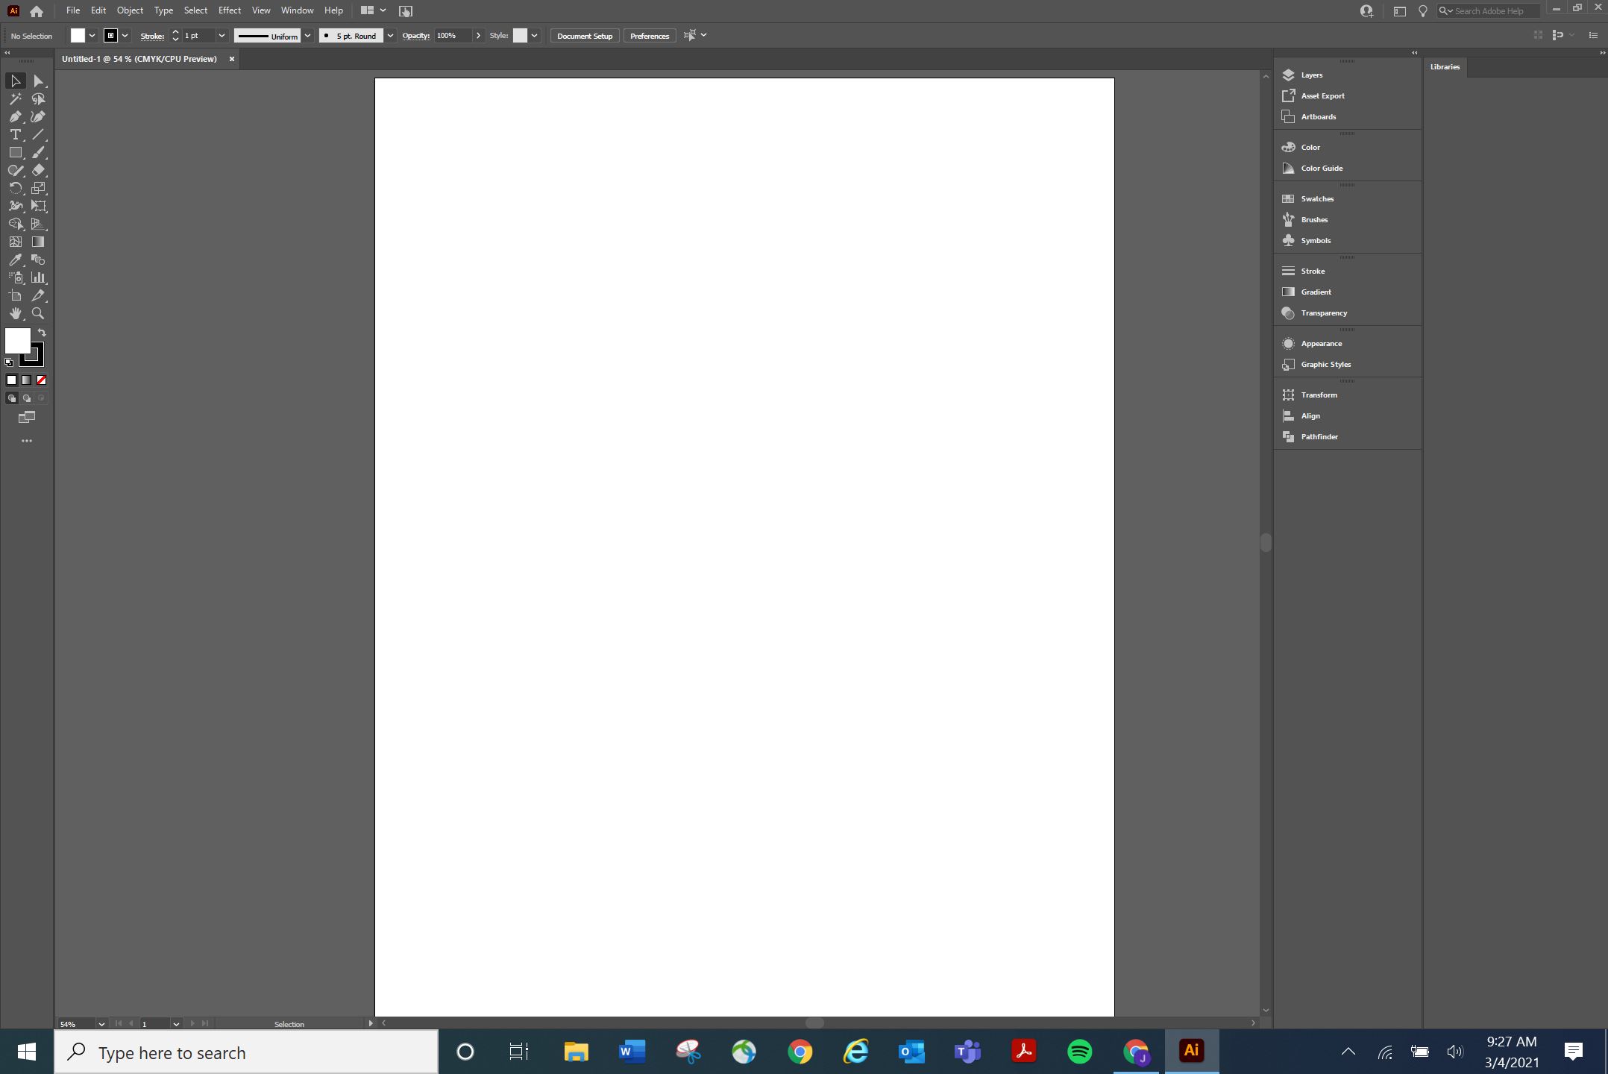Select the Libraries panel tab
This screenshot has height=1074, width=1608.
pos(1445,66)
